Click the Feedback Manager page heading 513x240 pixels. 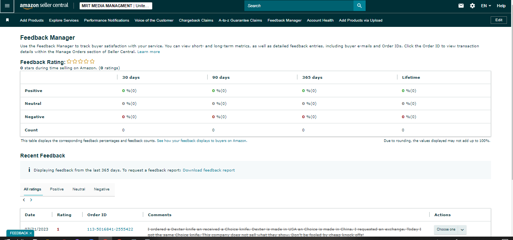click(48, 38)
